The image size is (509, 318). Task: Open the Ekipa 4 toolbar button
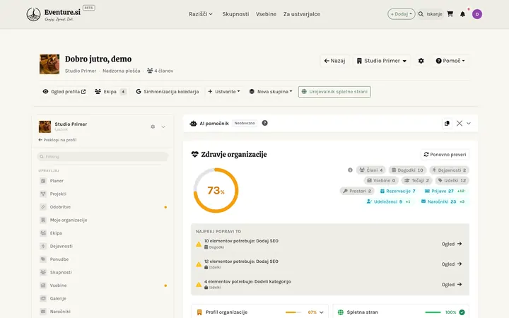pyautogui.click(x=110, y=91)
